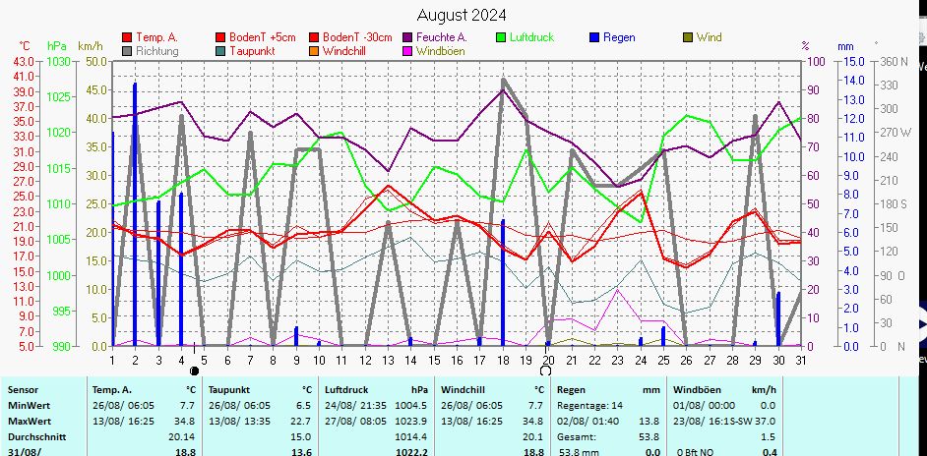Screen dimensions: 927x456
Task: Click the Luftdruck average value 1014.4
Action: [411, 437]
